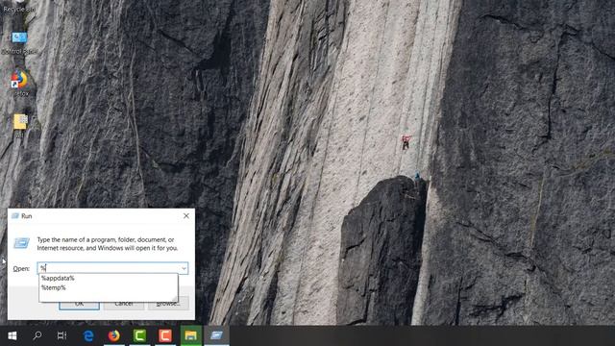
Task: Launch Firefox from the taskbar
Action: [x=114, y=335]
